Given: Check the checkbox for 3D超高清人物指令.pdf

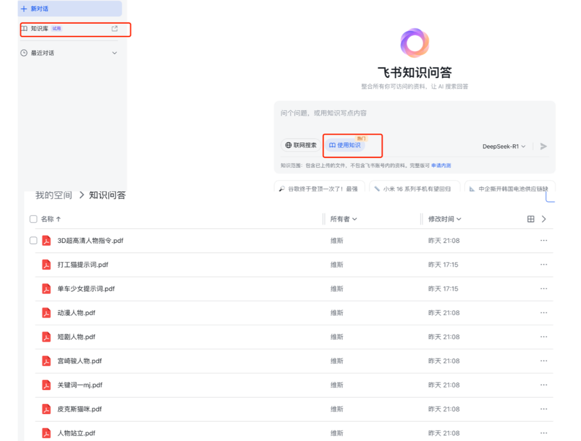Looking at the screenshot, I should 33,240.
